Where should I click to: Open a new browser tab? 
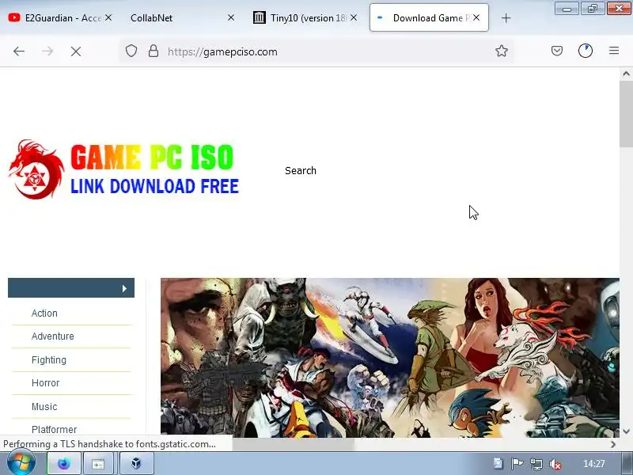[506, 17]
